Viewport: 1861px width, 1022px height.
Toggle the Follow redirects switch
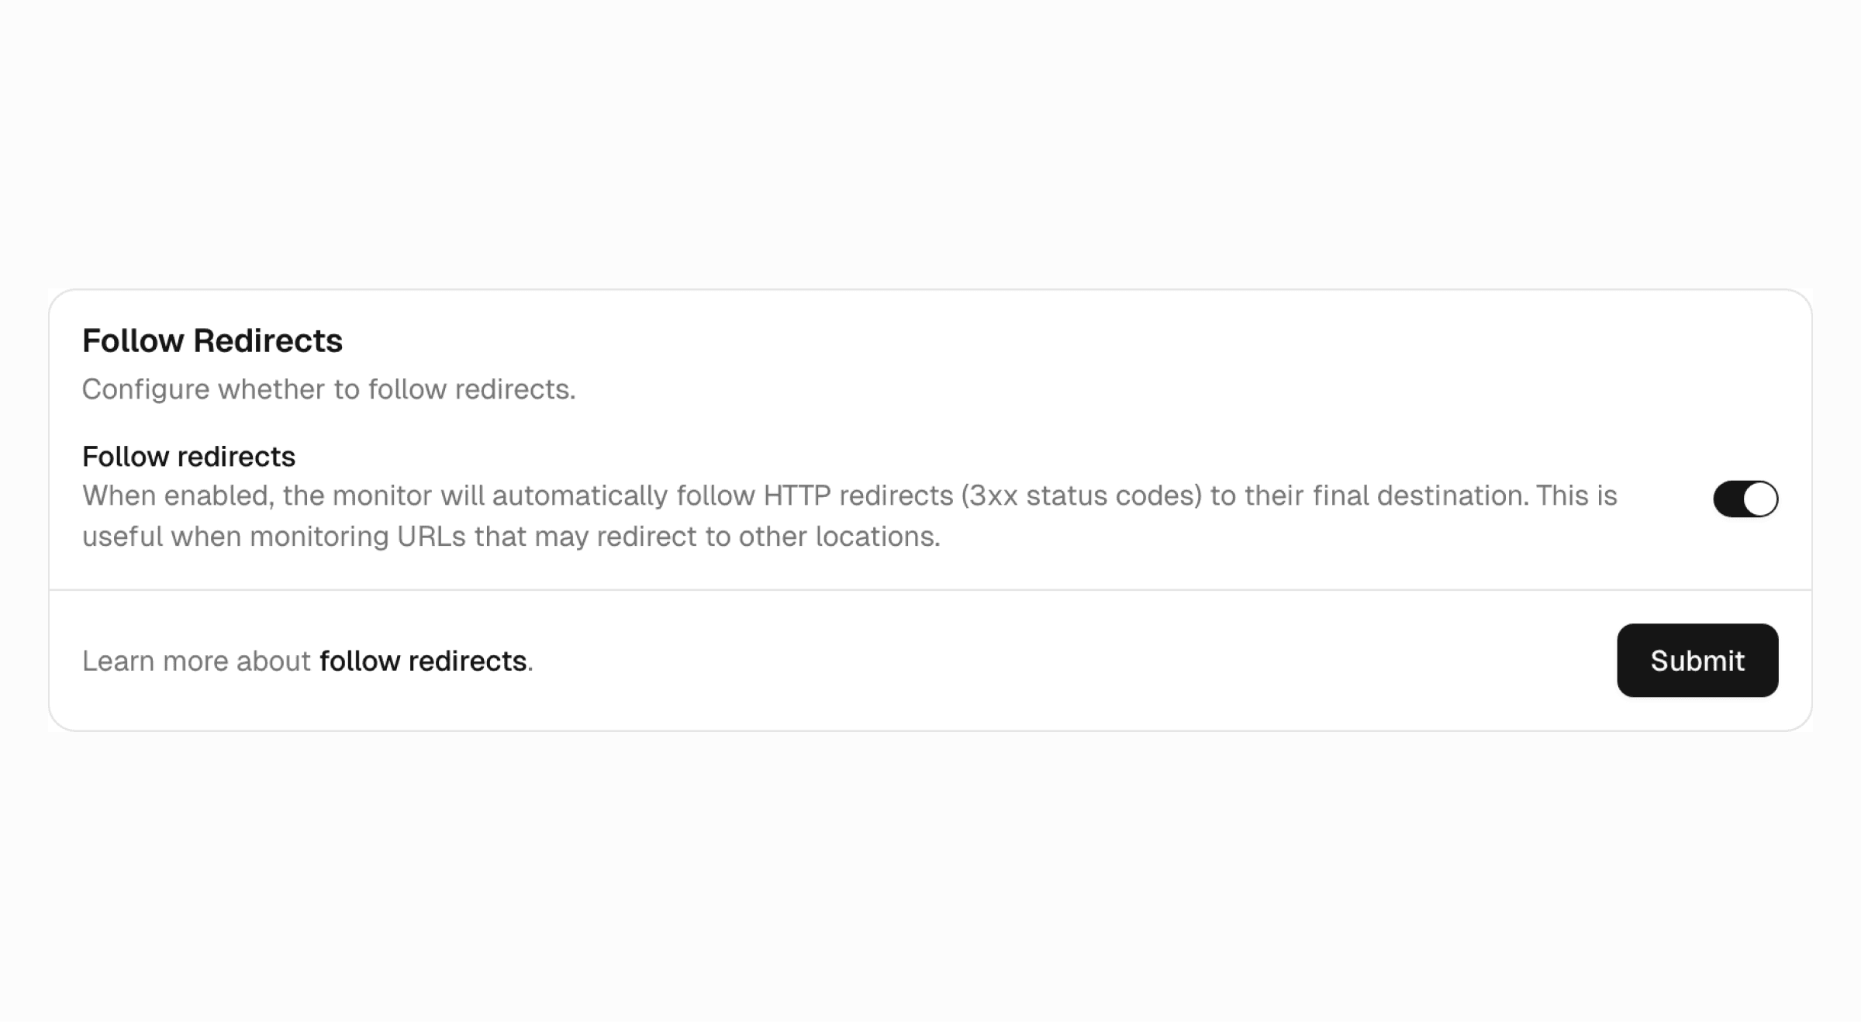(1745, 499)
